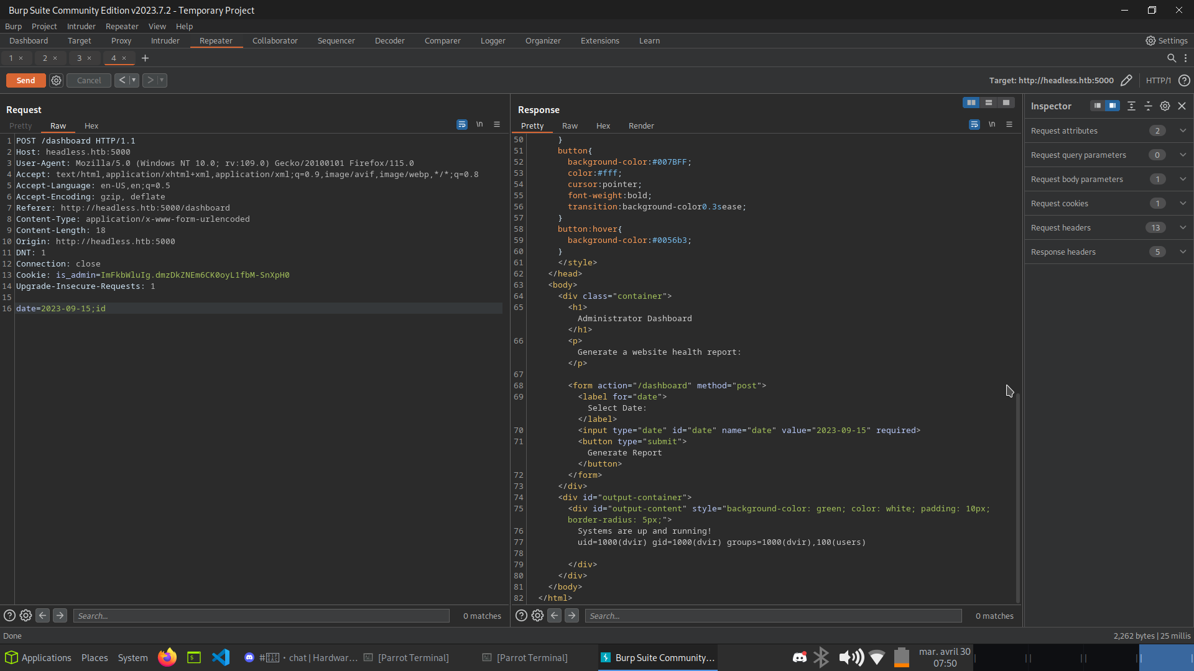The image size is (1194, 671).
Task: Click the search magnifier in Repeater tab bar
Action: coord(1172,58)
